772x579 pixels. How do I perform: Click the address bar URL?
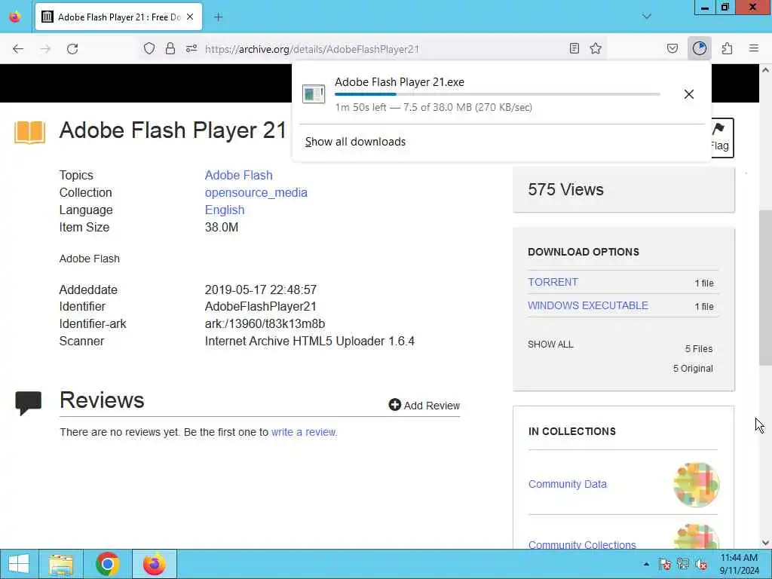[311, 49]
